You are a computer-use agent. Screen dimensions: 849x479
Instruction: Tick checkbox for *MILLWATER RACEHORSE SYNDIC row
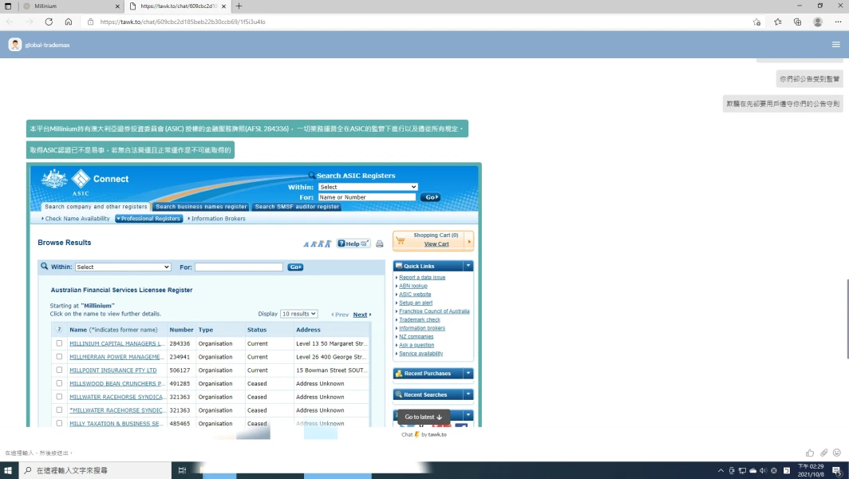click(x=59, y=410)
